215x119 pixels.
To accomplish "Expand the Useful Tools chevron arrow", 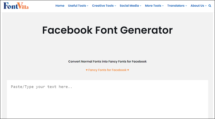I will coord(88,6).
